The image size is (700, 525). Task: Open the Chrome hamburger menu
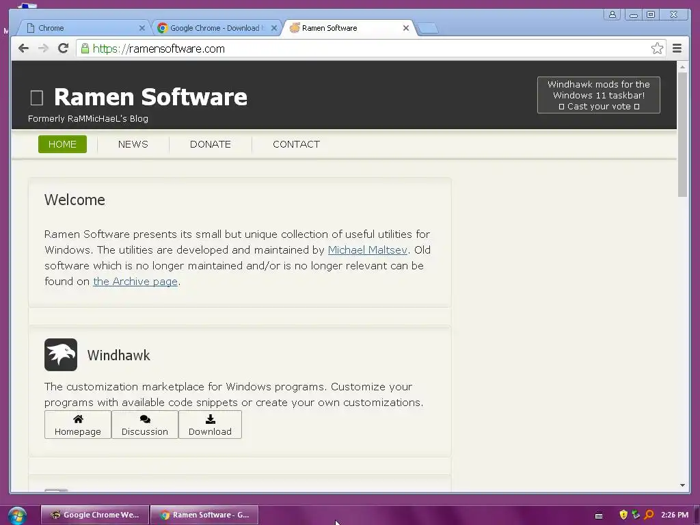[677, 49]
